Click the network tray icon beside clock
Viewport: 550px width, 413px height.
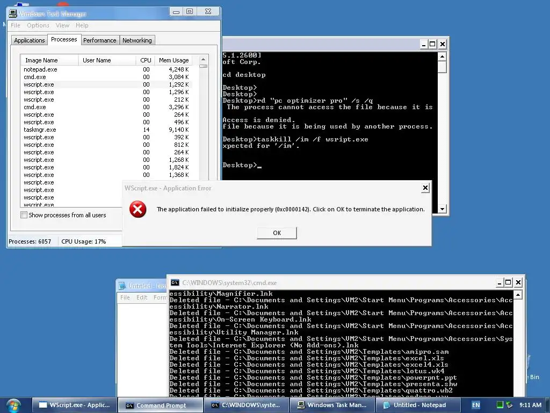[509, 405]
